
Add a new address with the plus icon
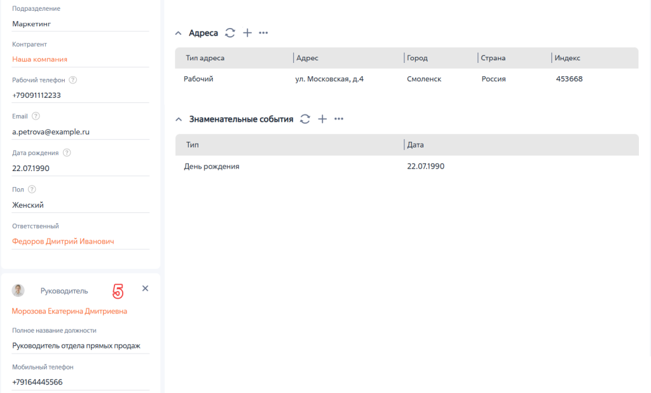tap(247, 33)
